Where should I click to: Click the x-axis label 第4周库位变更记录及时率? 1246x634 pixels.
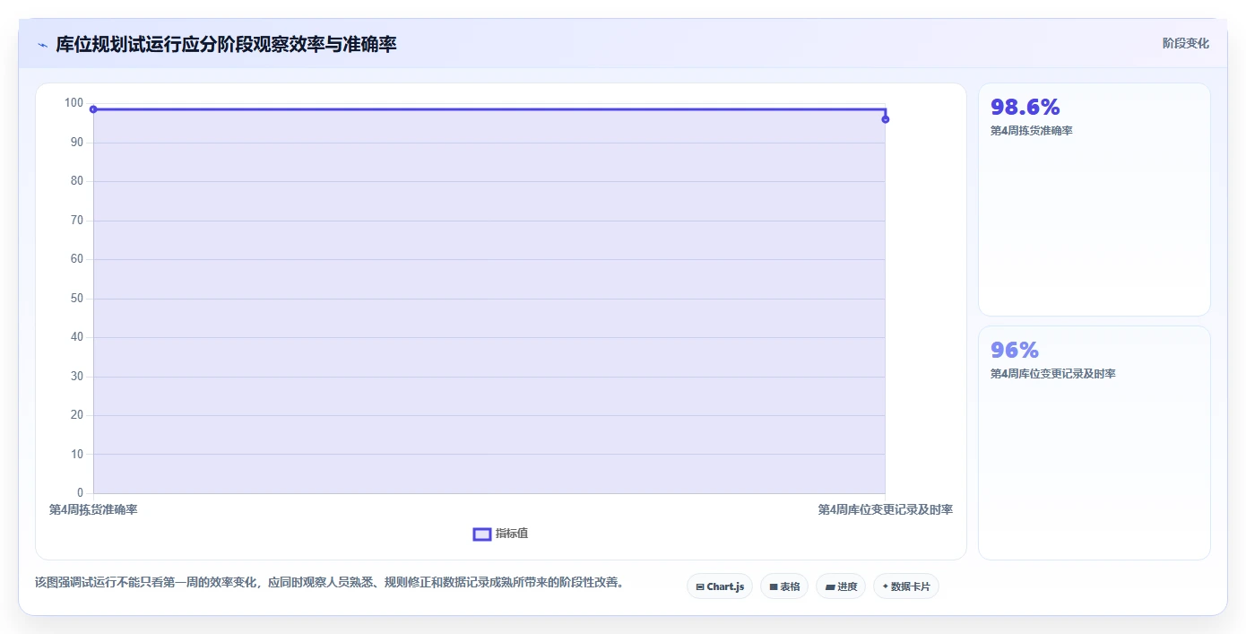(886, 509)
